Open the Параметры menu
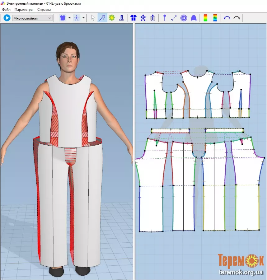The width and height of the screenshot is (267, 280). tap(24, 10)
